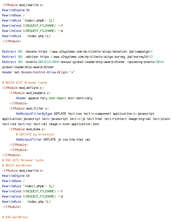Click the '/advisor' redirect path
Viewport: 173px width, 222px height.
coord(31,57)
